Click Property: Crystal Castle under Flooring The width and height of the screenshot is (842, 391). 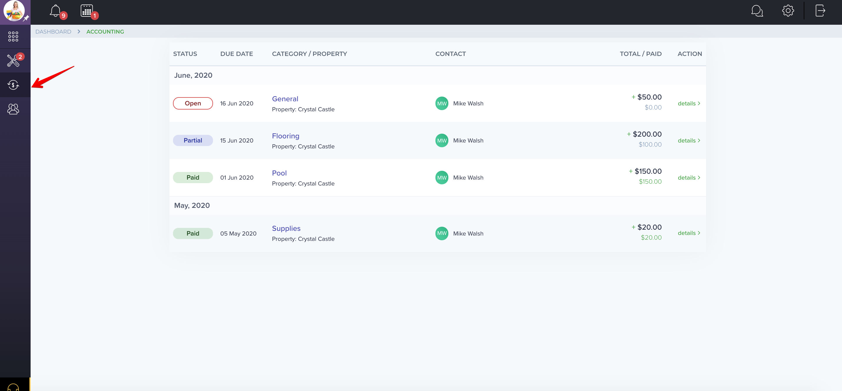[303, 147]
